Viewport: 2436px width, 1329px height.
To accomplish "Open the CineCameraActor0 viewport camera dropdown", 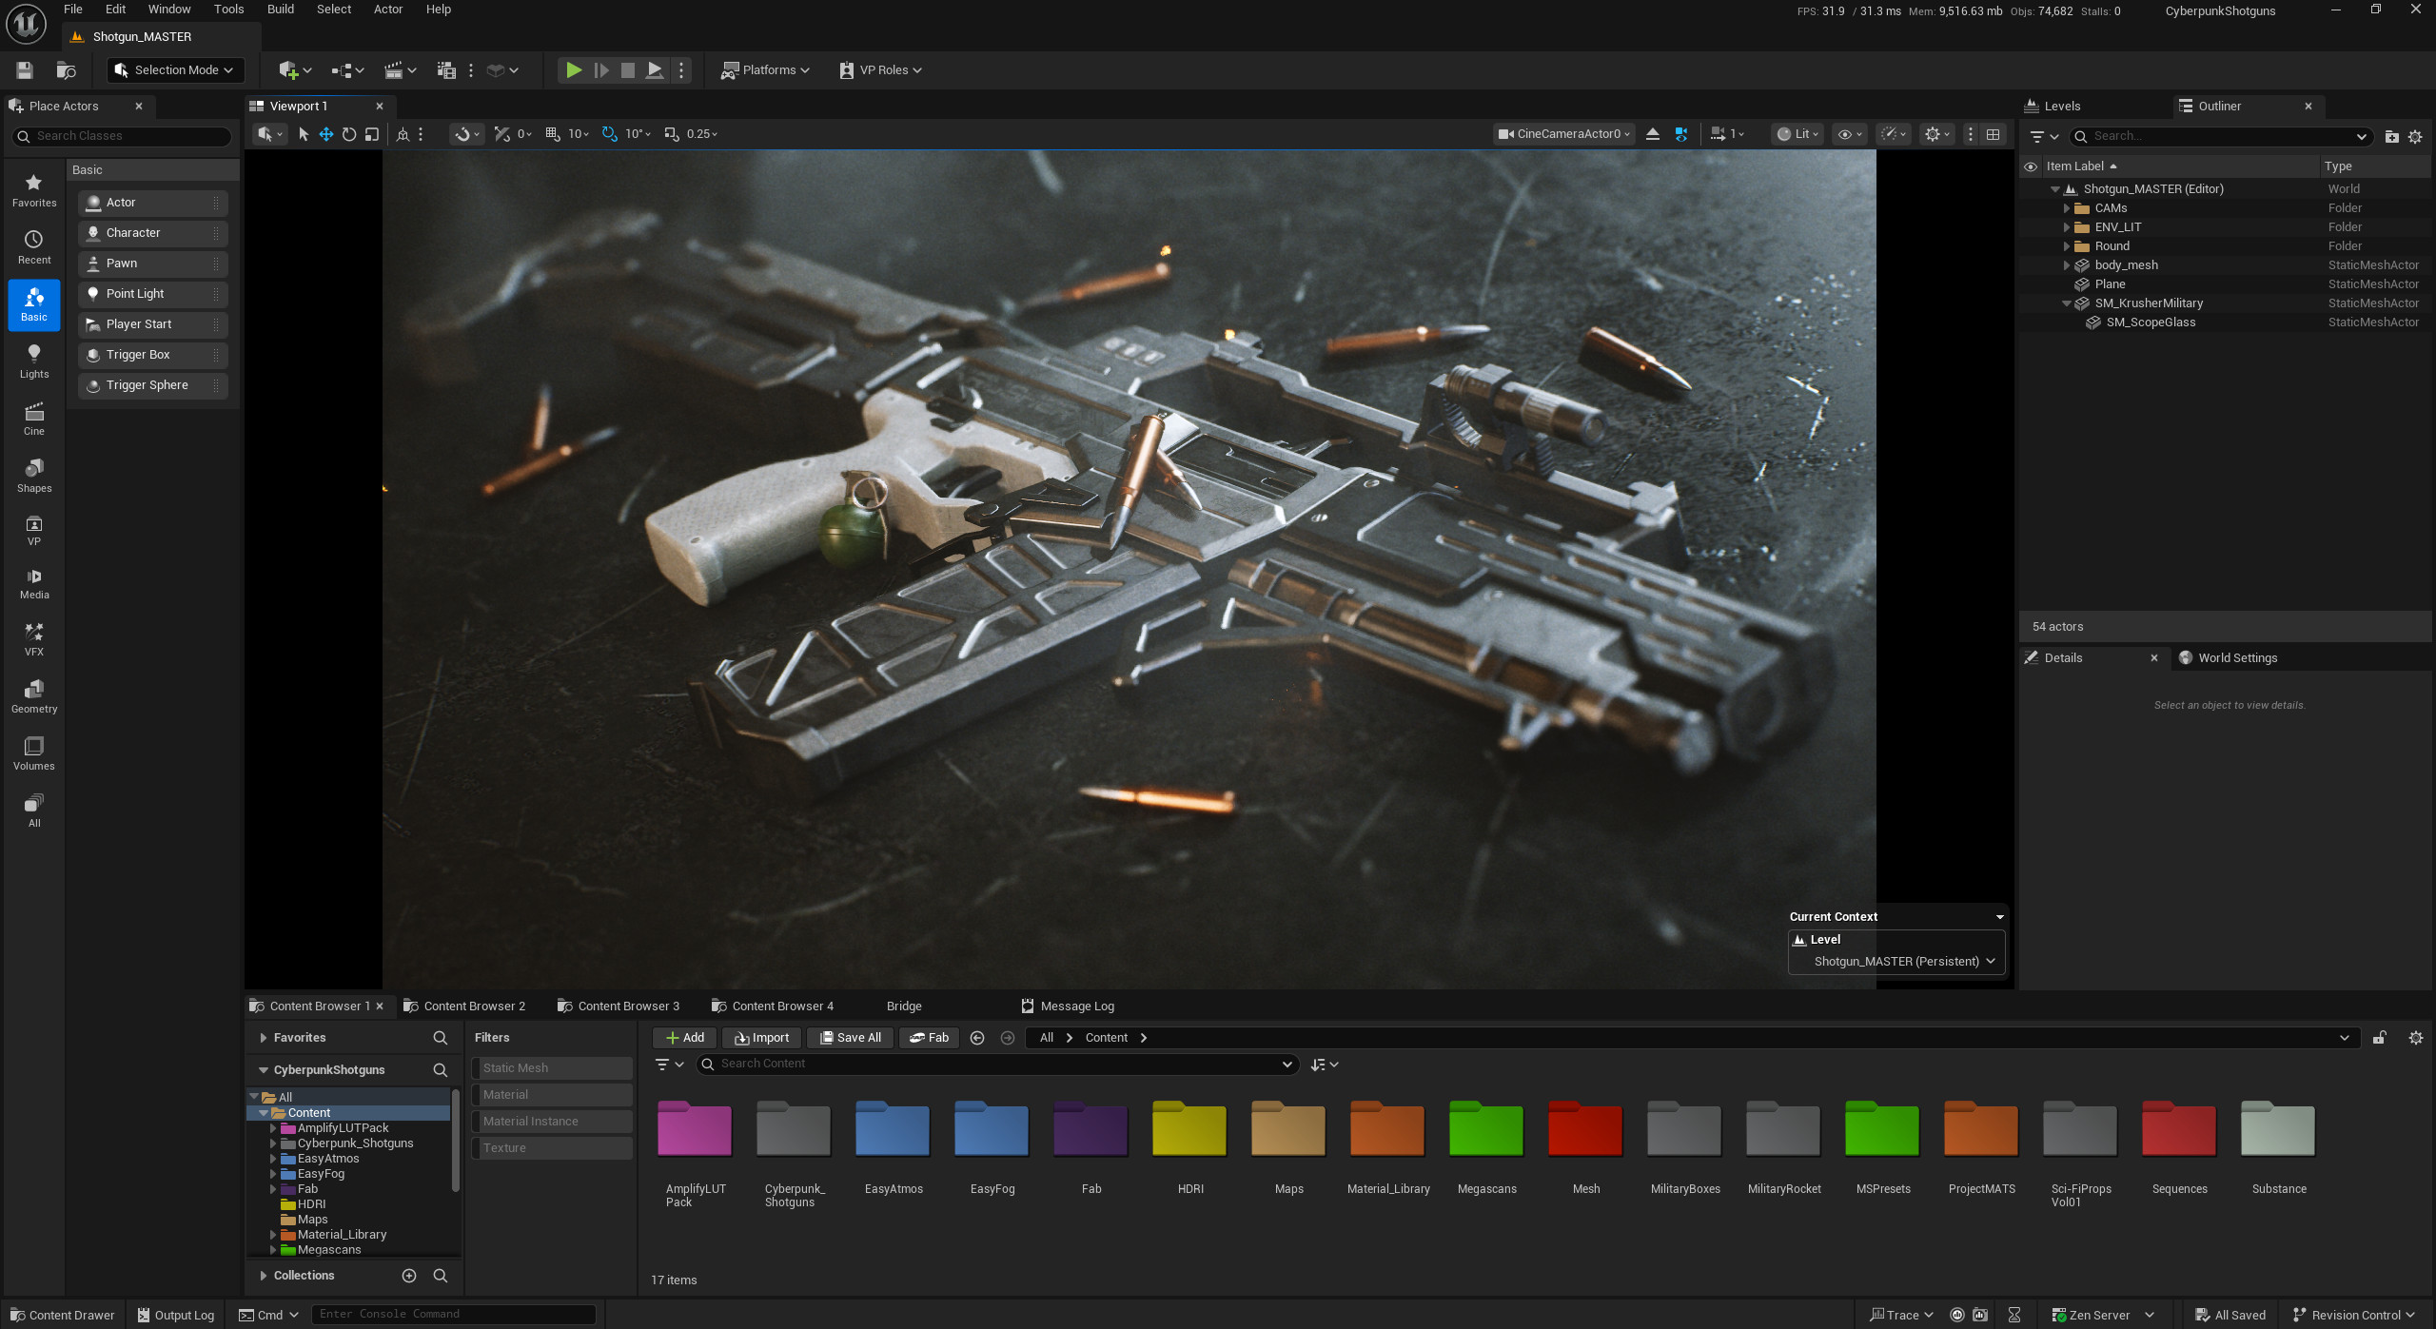I will coord(1562,134).
